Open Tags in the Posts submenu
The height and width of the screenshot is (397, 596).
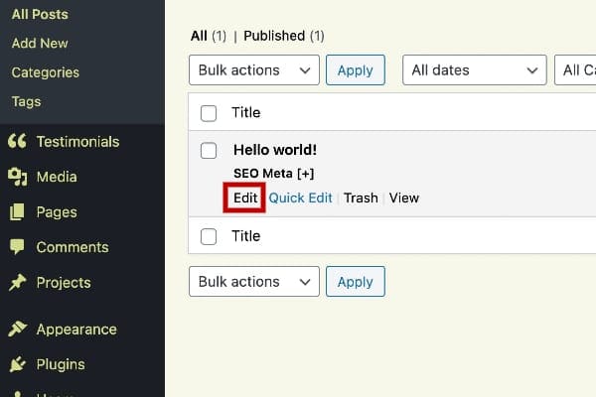(x=26, y=101)
